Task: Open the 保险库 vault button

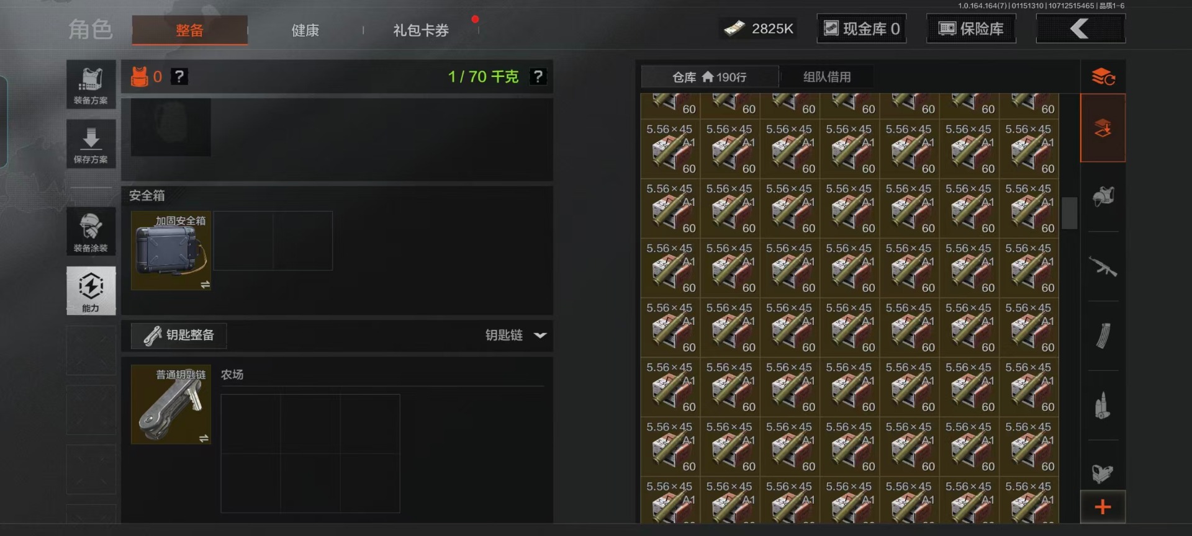Action: click(971, 29)
